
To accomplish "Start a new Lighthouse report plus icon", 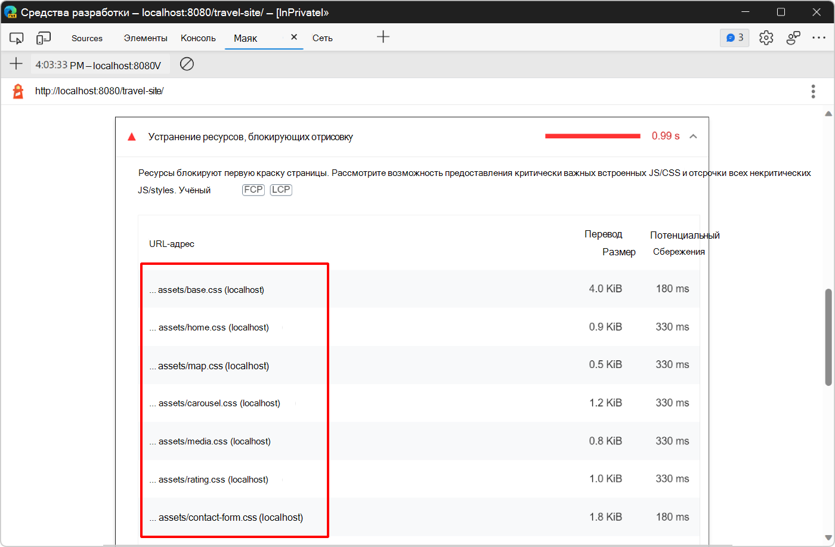I will point(16,64).
